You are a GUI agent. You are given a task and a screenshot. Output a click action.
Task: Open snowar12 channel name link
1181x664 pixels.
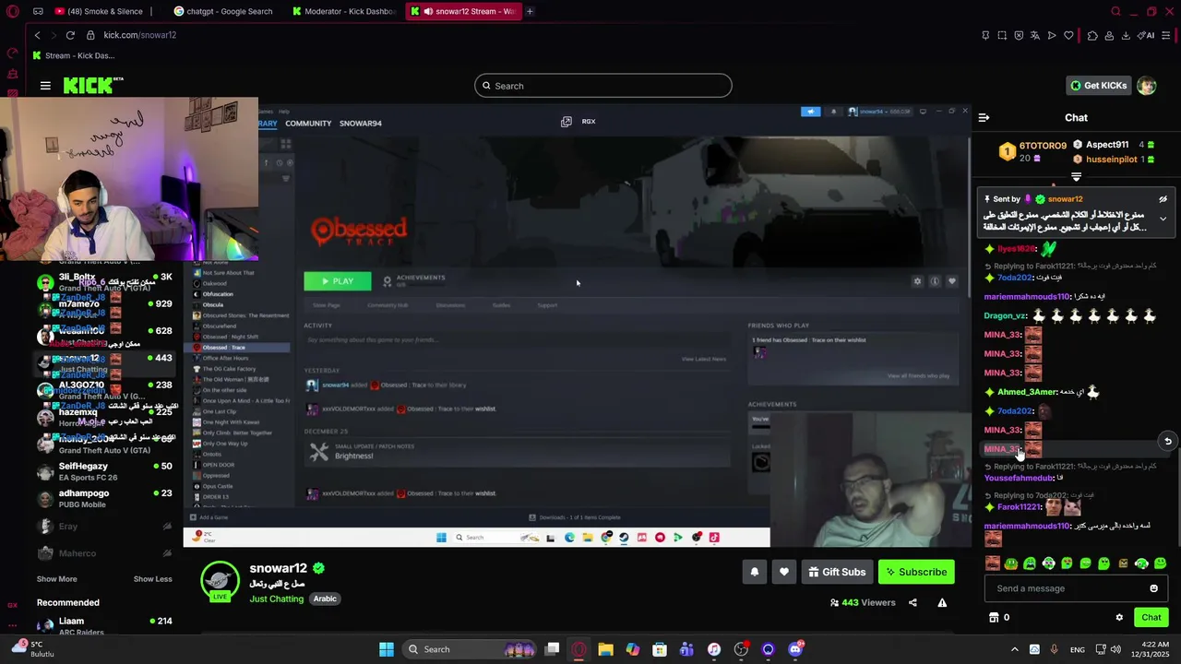click(x=278, y=568)
